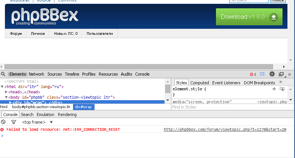The height and width of the screenshot is (158, 295).
Task: Click the Download v1.8.0 button
Action: pyautogui.click(x=249, y=17)
